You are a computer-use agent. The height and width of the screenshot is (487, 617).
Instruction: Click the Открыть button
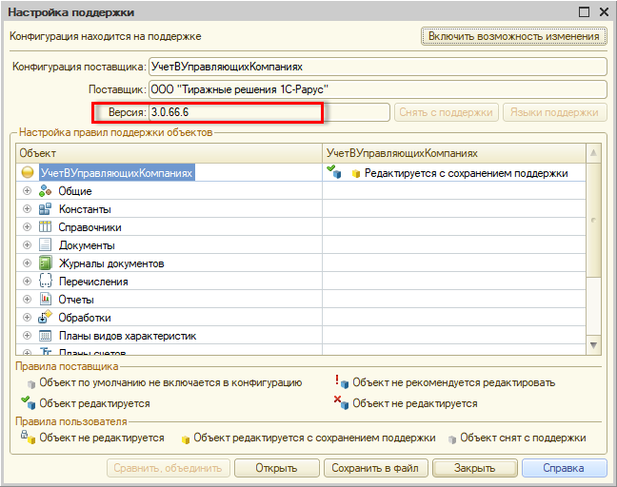point(277,468)
